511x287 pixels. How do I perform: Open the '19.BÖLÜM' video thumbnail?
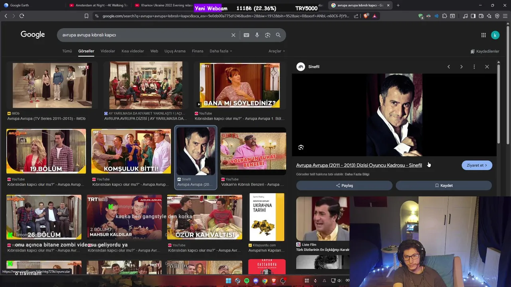pyautogui.click(x=46, y=151)
